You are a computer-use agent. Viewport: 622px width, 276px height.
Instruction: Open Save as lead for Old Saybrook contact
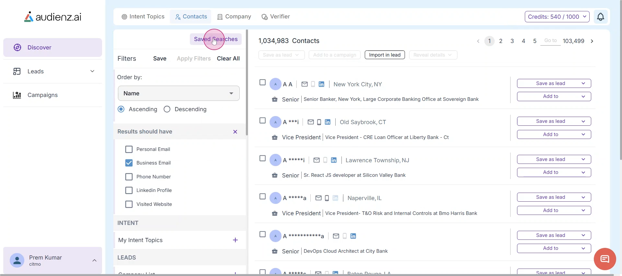tap(554, 121)
